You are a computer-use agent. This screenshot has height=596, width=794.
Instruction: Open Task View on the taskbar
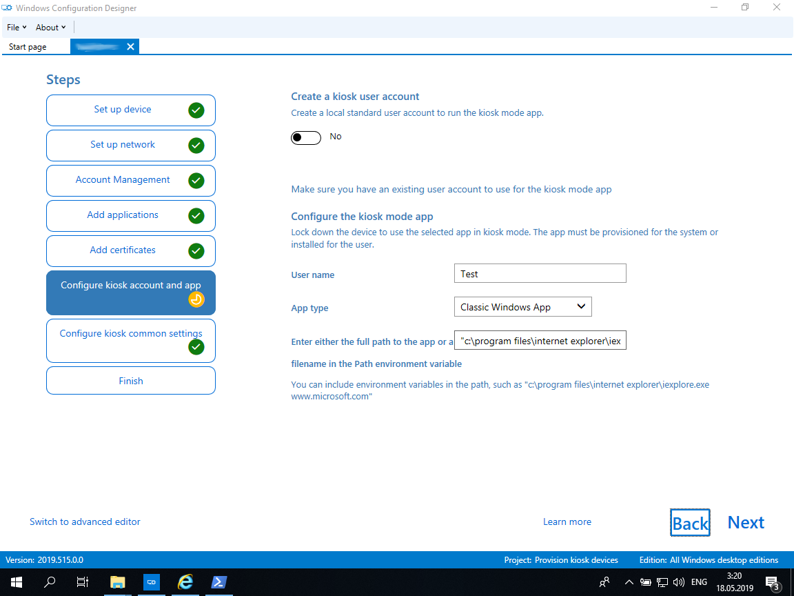[x=83, y=582]
